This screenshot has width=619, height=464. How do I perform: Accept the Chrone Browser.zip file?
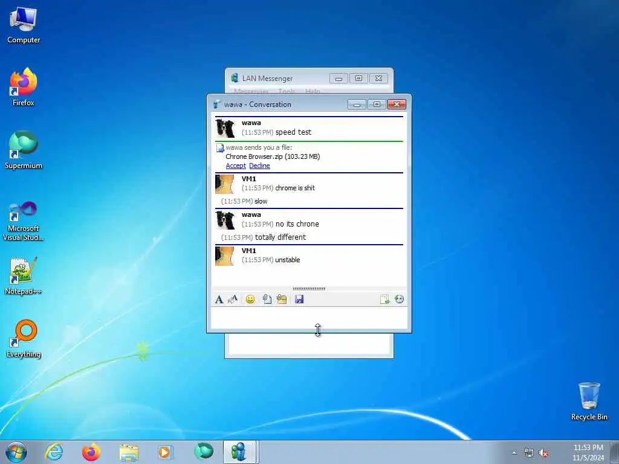point(236,166)
